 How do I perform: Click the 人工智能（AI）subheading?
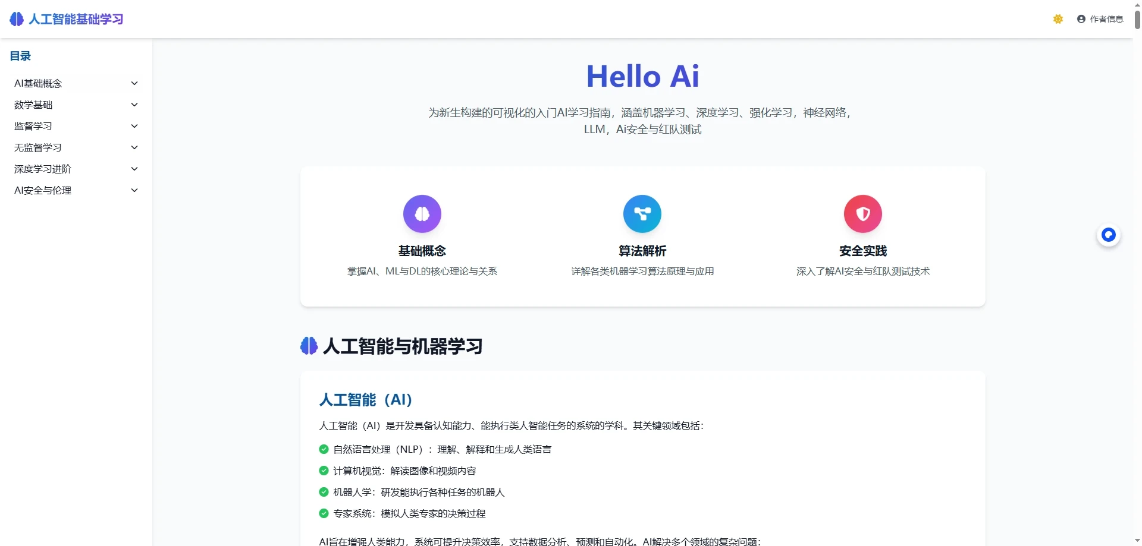pyautogui.click(x=365, y=399)
